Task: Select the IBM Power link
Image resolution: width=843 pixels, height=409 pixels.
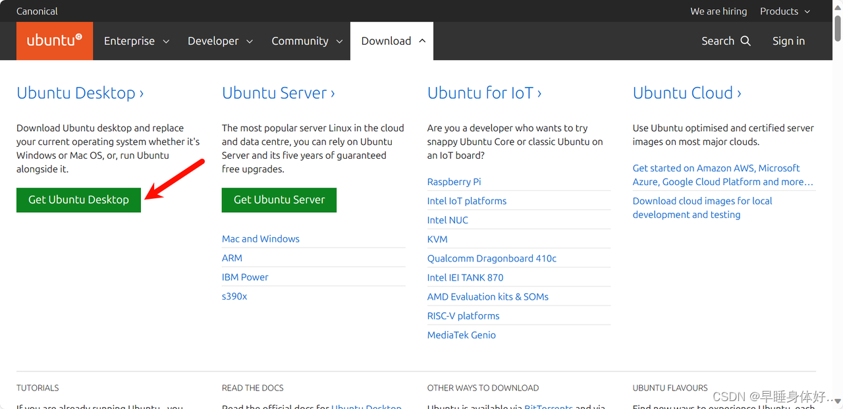Action: pyautogui.click(x=245, y=277)
